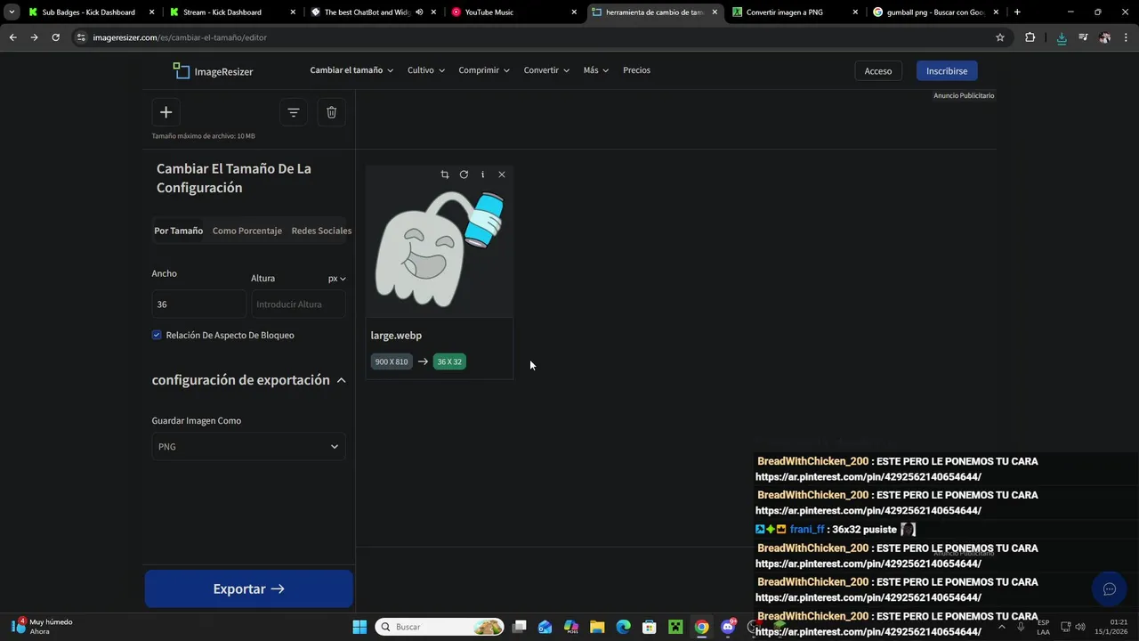Open Microsoft Edge from the taskbar
This screenshot has width=1139, height=641.
pos(623,627)
